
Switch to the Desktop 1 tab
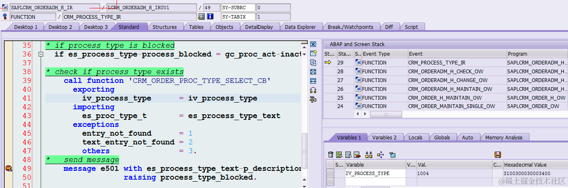[26, 27]
